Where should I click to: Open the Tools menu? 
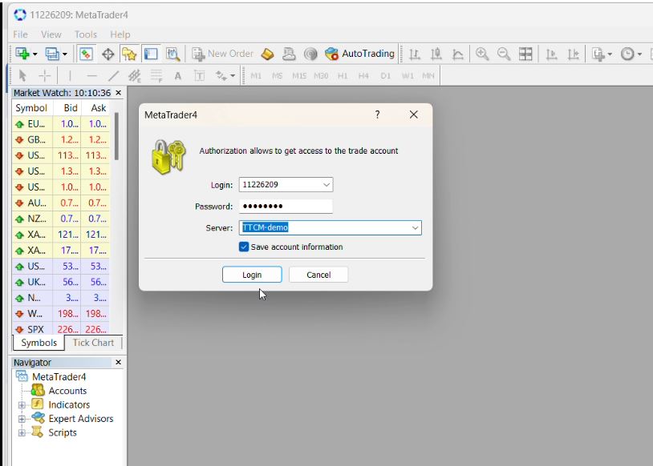point(85,34)
